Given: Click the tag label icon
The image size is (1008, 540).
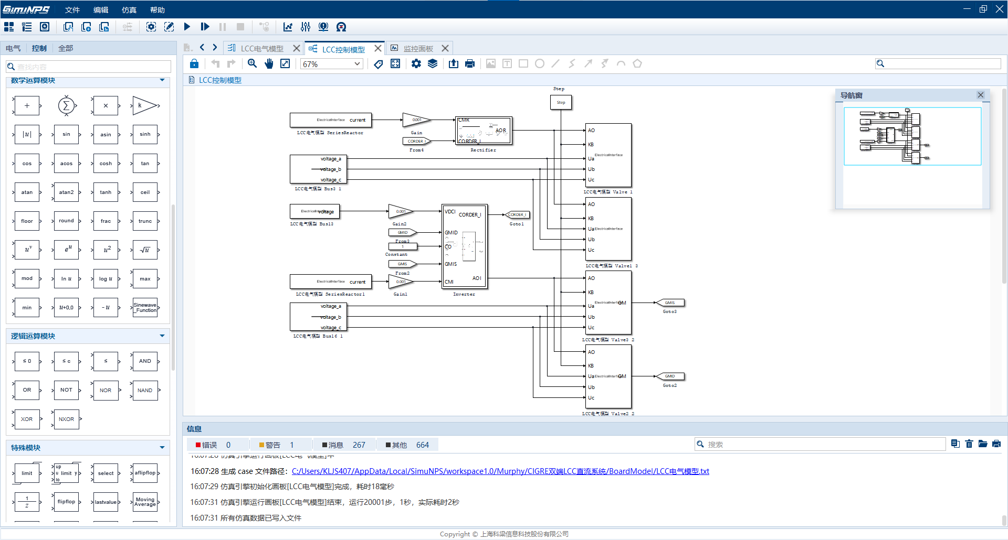Looking at the screenshot, I should (x=378, y=64).
